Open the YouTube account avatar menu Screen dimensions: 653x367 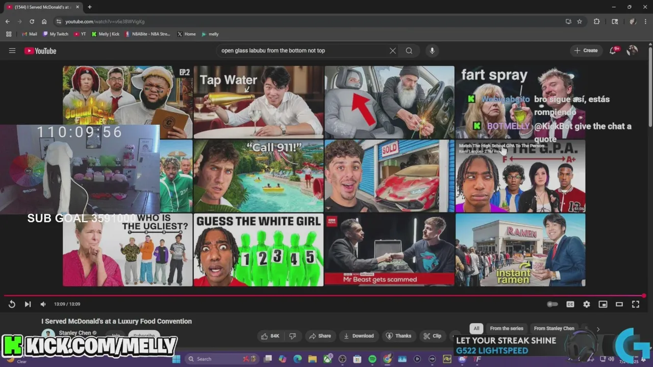(x=632, y=50)
